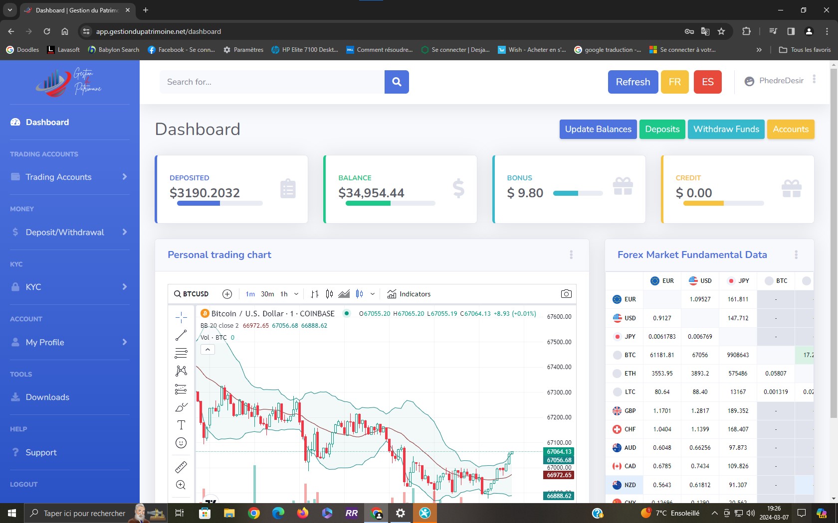Open the chart style dropdown arrow

[x=373, y=294]
